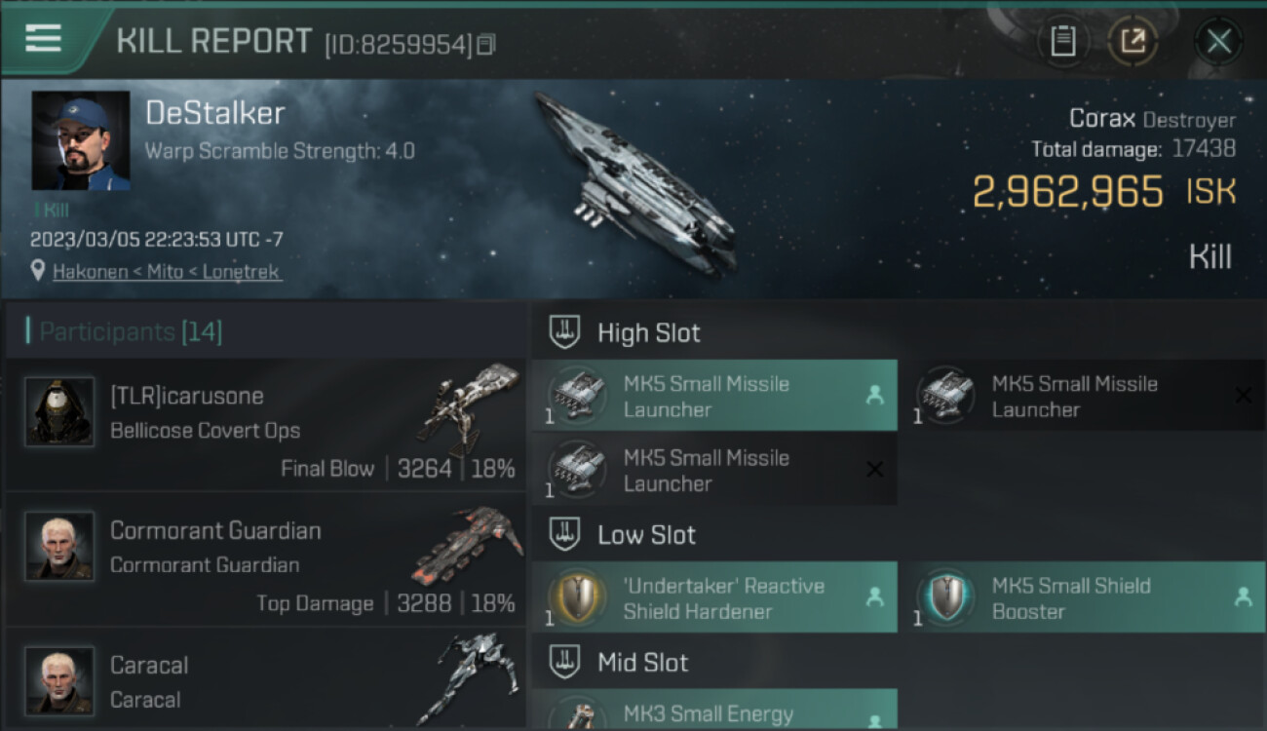Open DeStalker's pilot portrait
1267x731 pixels.
pos(81,141)
